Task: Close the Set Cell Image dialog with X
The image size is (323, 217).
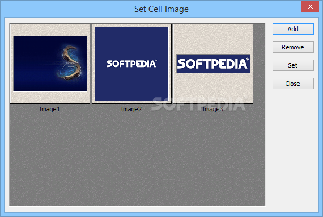Action: pyautogui.click(x=310, y=6)
